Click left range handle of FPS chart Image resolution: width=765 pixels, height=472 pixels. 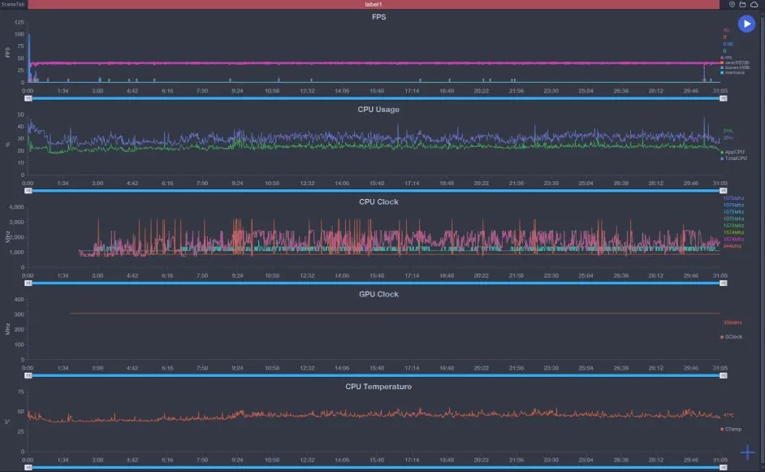(x=28, y=98)
